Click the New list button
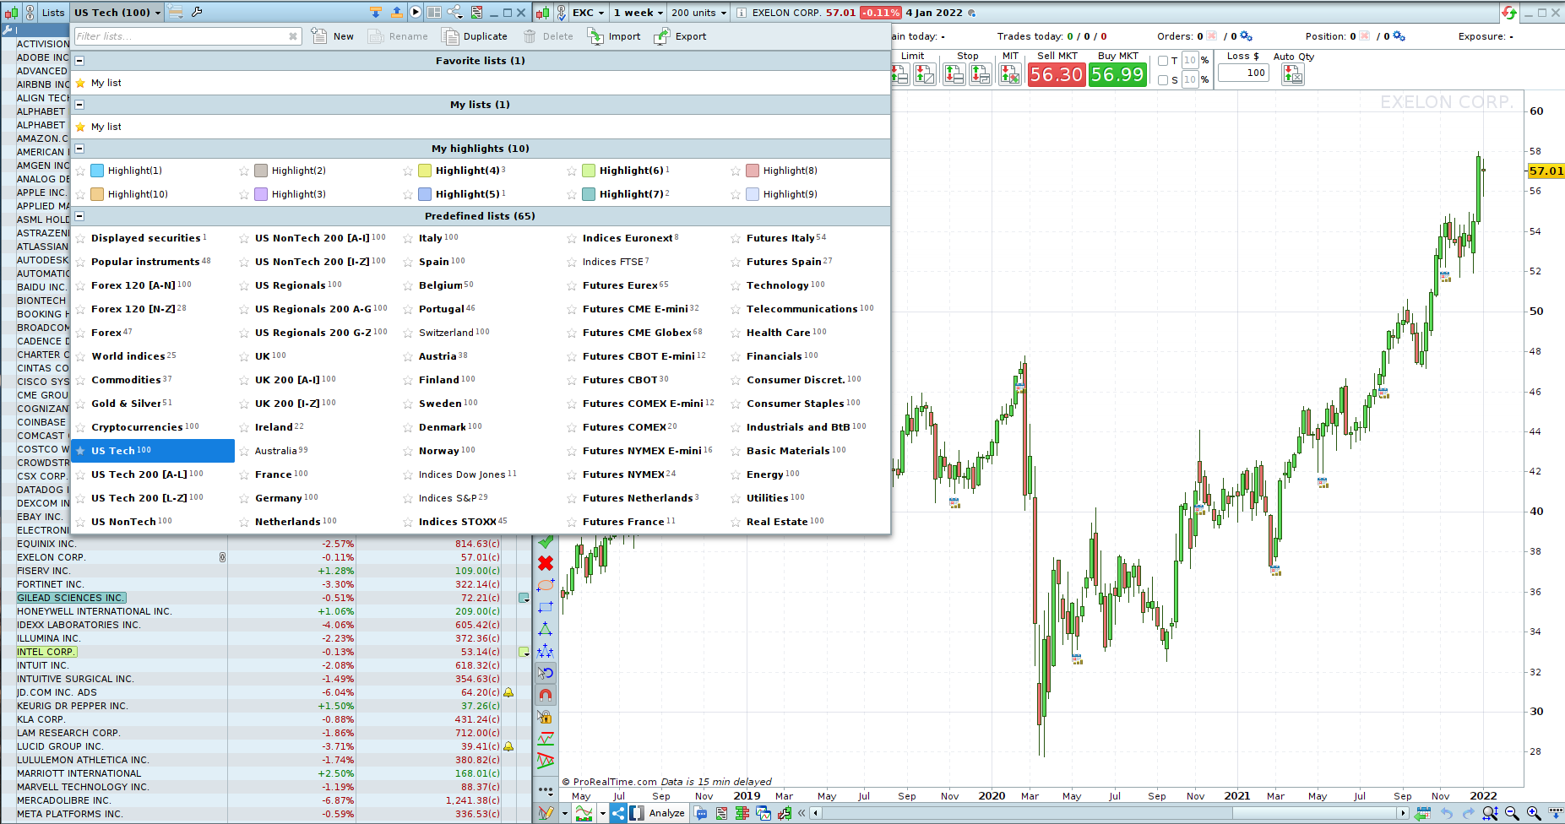The width and height of the screenshot is (1565, 824). [333, 36]
